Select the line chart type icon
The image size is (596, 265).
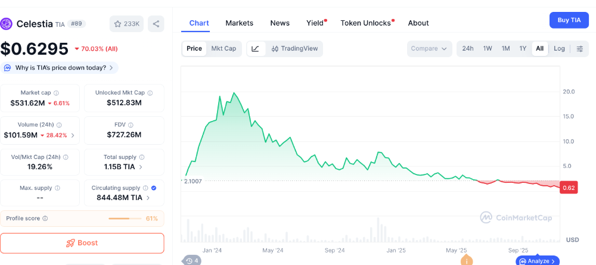[x=255, y=49]
